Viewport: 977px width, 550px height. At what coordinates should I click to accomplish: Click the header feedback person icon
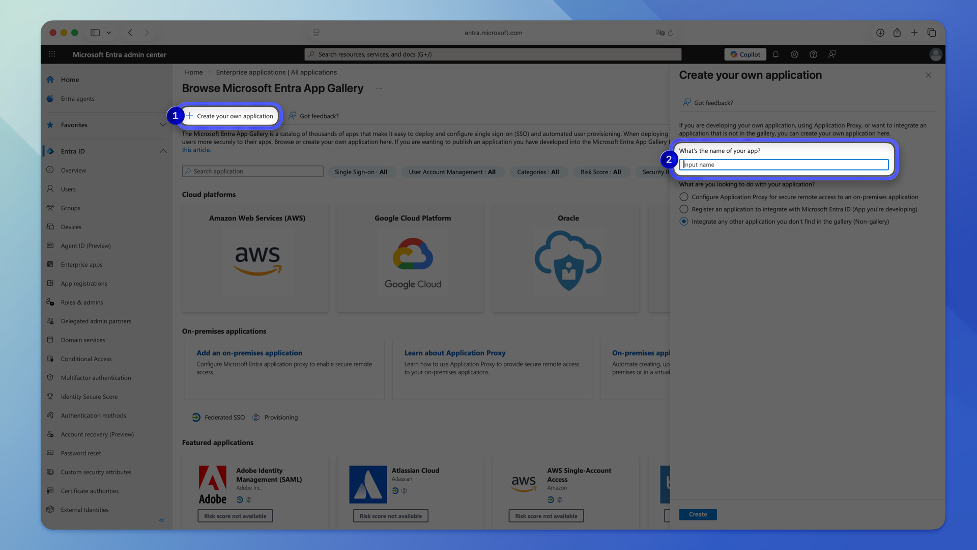point(832,54)
